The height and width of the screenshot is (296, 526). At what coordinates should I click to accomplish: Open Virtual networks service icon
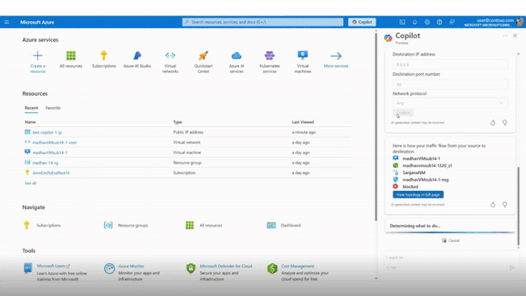170,55
